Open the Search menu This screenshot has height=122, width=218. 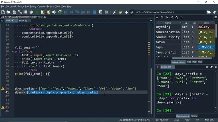tap(13, 6)
